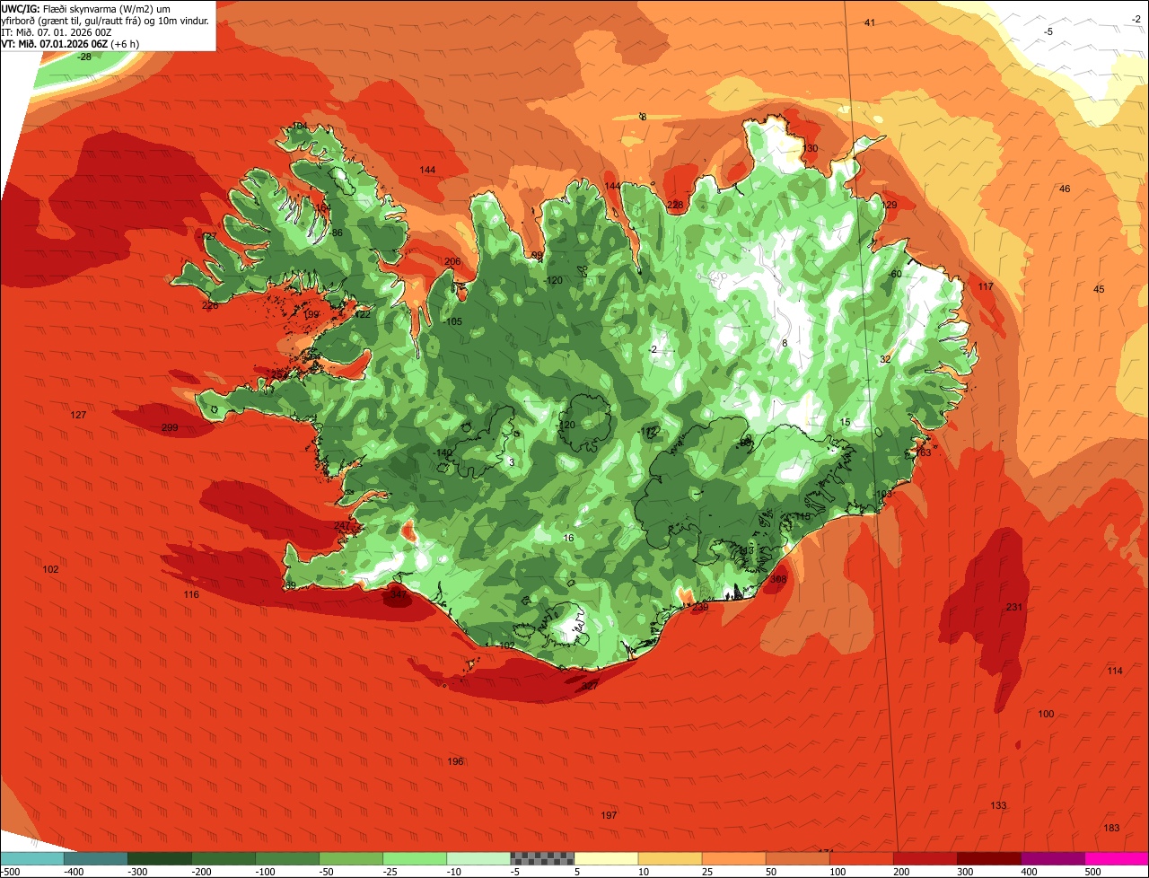Screen dimensions: 1149x878
Task: Click the 196 value in the southern sea
Action: pos(455,761)
